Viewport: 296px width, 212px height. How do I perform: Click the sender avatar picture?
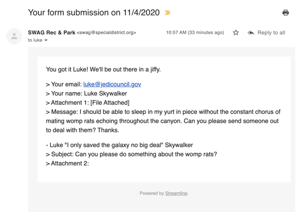click(x=14, y=36)
